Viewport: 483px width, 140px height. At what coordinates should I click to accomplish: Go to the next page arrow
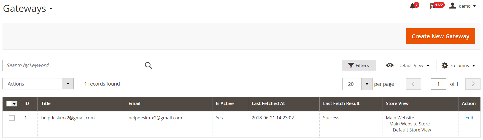point(473,84)
